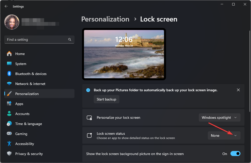Screen dimensions: 251x163
Task: Click the Apps icon in sidebar
Action: click(9, 104)
